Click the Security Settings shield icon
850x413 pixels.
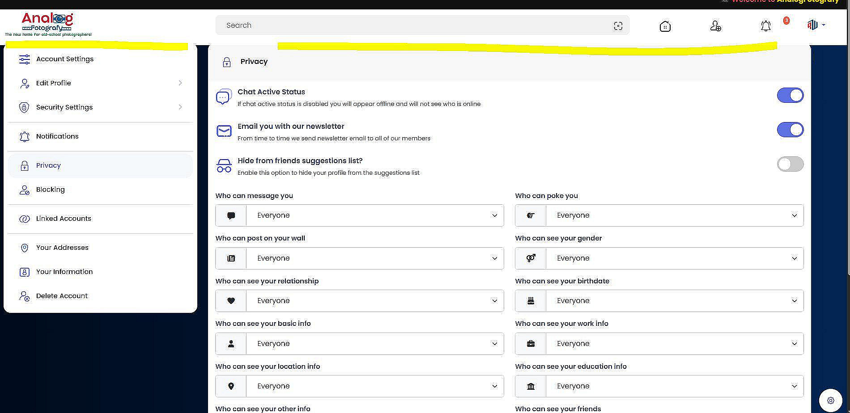click(25, 107)
